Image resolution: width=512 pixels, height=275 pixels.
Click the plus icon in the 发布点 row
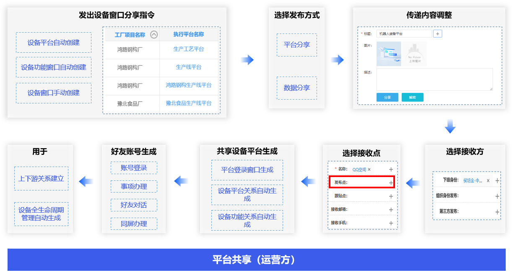click(391, 183)
